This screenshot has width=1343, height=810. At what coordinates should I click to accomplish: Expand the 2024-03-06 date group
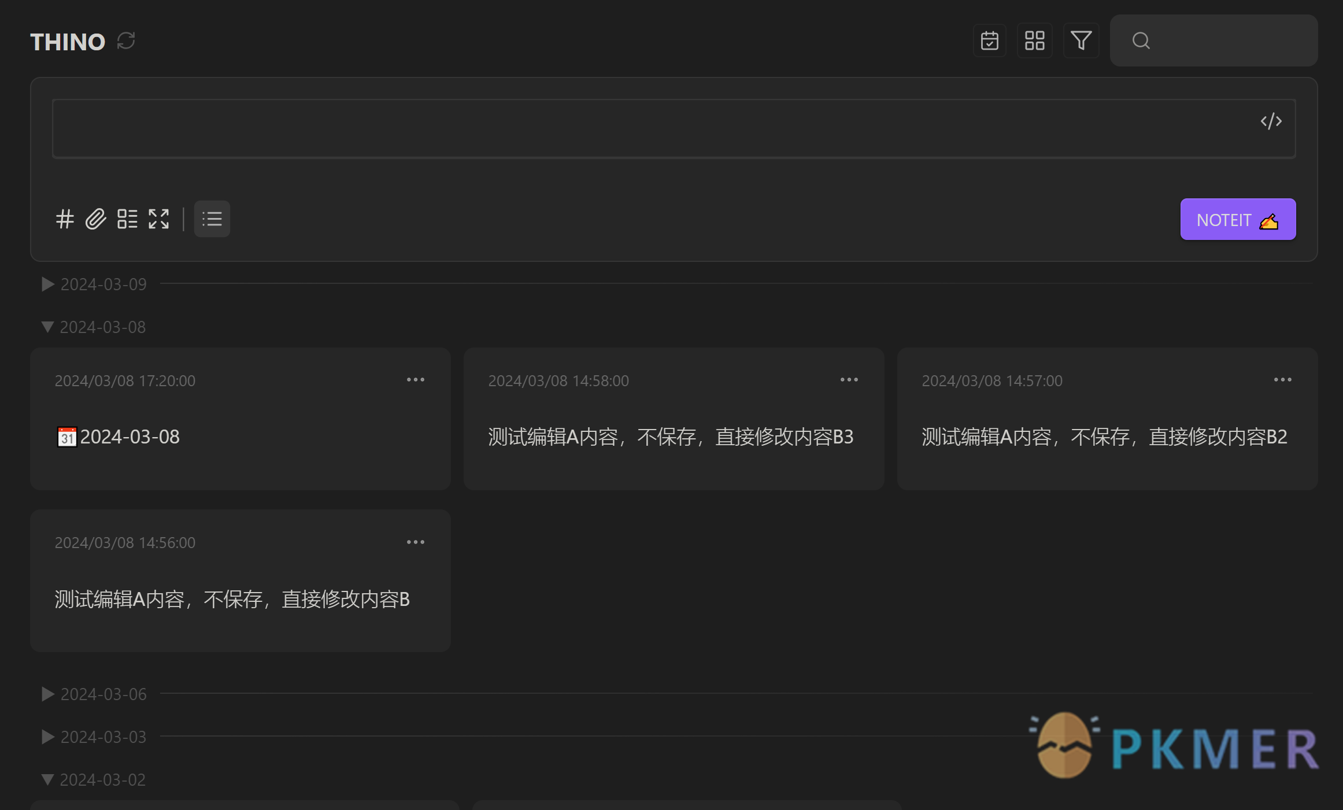[46, 692]
